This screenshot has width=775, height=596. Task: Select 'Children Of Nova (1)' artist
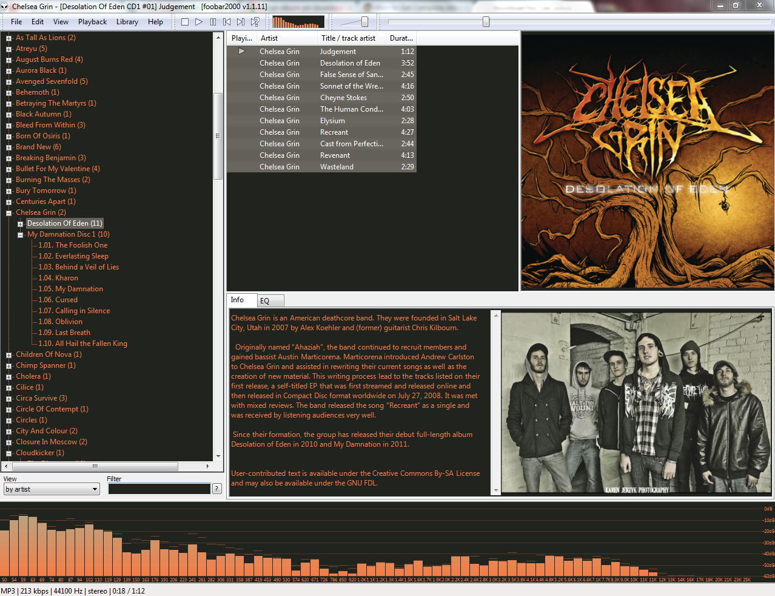click(49, 354)
